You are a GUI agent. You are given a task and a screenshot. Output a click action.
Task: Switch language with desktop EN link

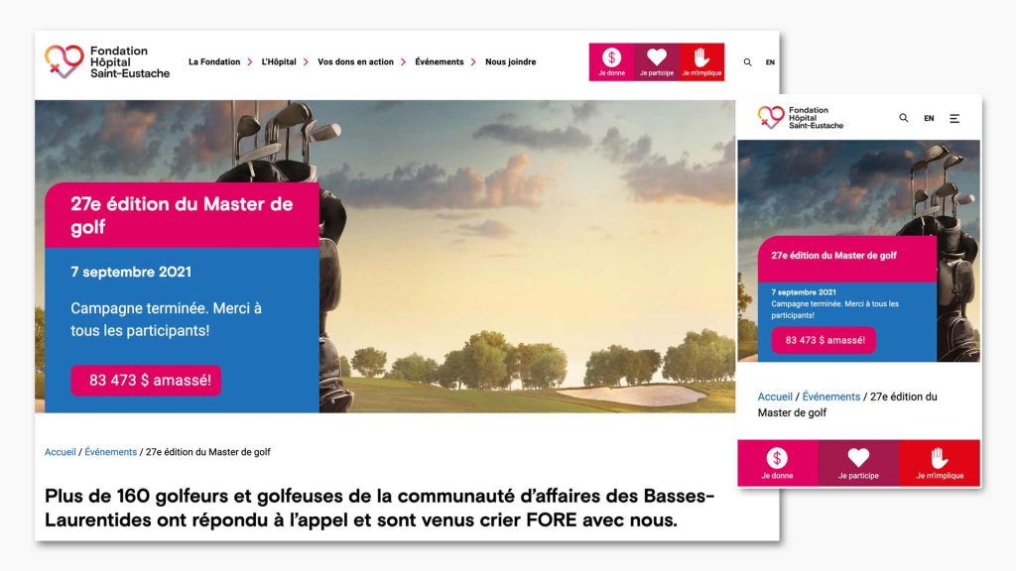click(x=770, y=62)
